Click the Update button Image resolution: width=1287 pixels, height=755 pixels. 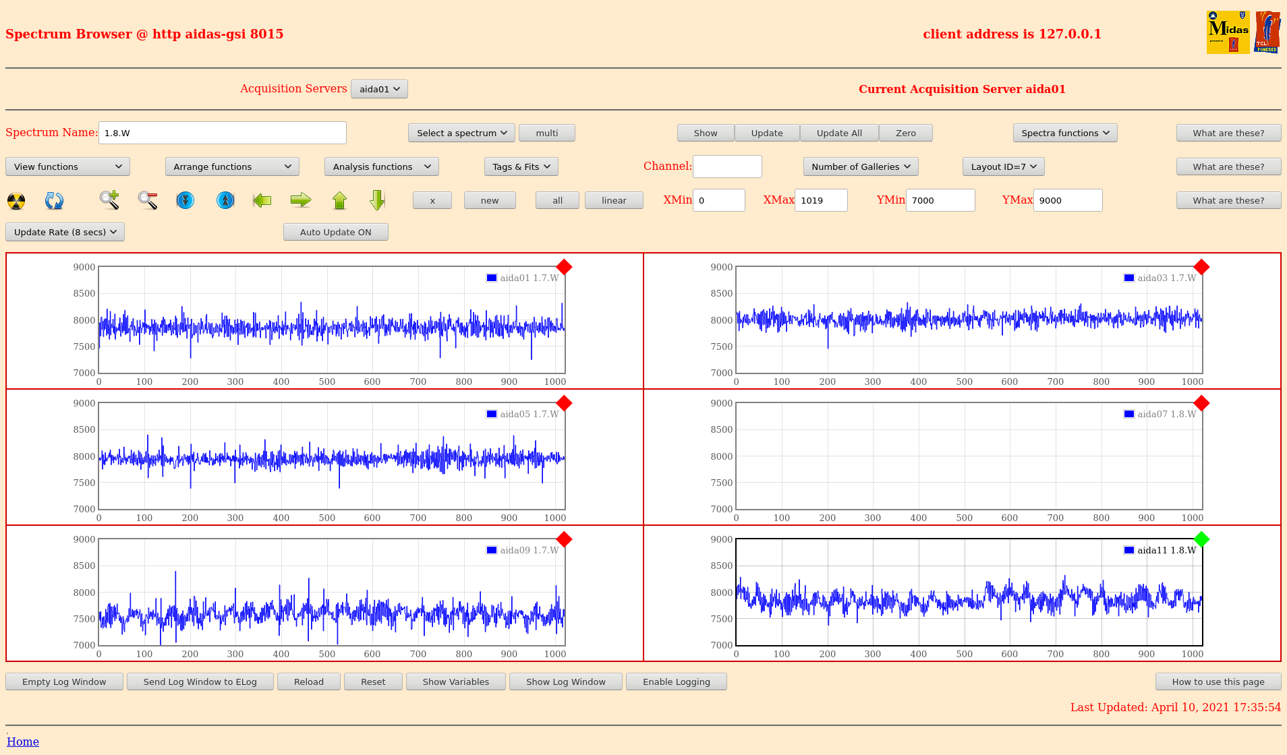coord(767,133)
